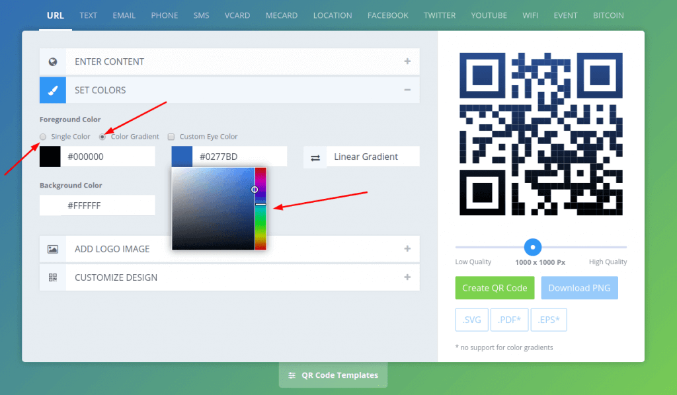The width and height of the screenshot is (677, 395).
Task: Click the 1000 x 1000 quality slider handle
Action: [x=532, y=248]
